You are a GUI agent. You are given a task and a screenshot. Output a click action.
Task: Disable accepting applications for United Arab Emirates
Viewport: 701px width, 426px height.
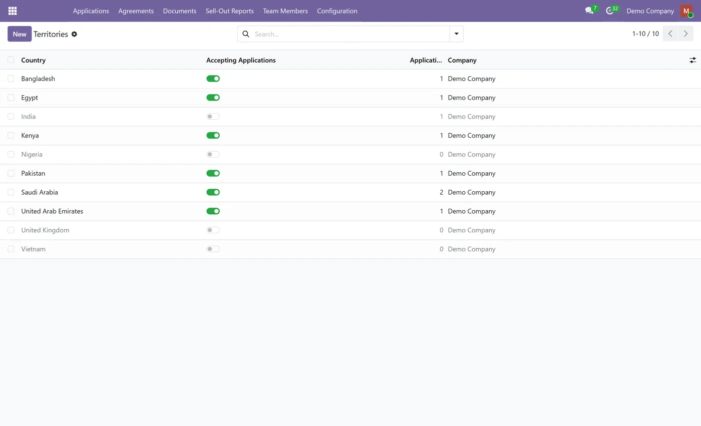(x=213, y=211)
